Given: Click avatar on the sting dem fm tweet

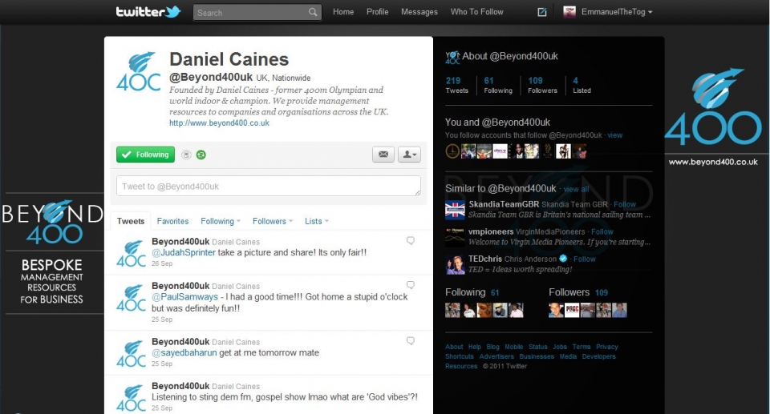Looking at the screenshot, I should [x=131, y=397].
